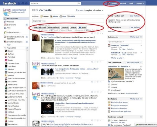Screen dimensions: 157x127
Task: Click the Statut publisher icon
Action: coord(42,17)
